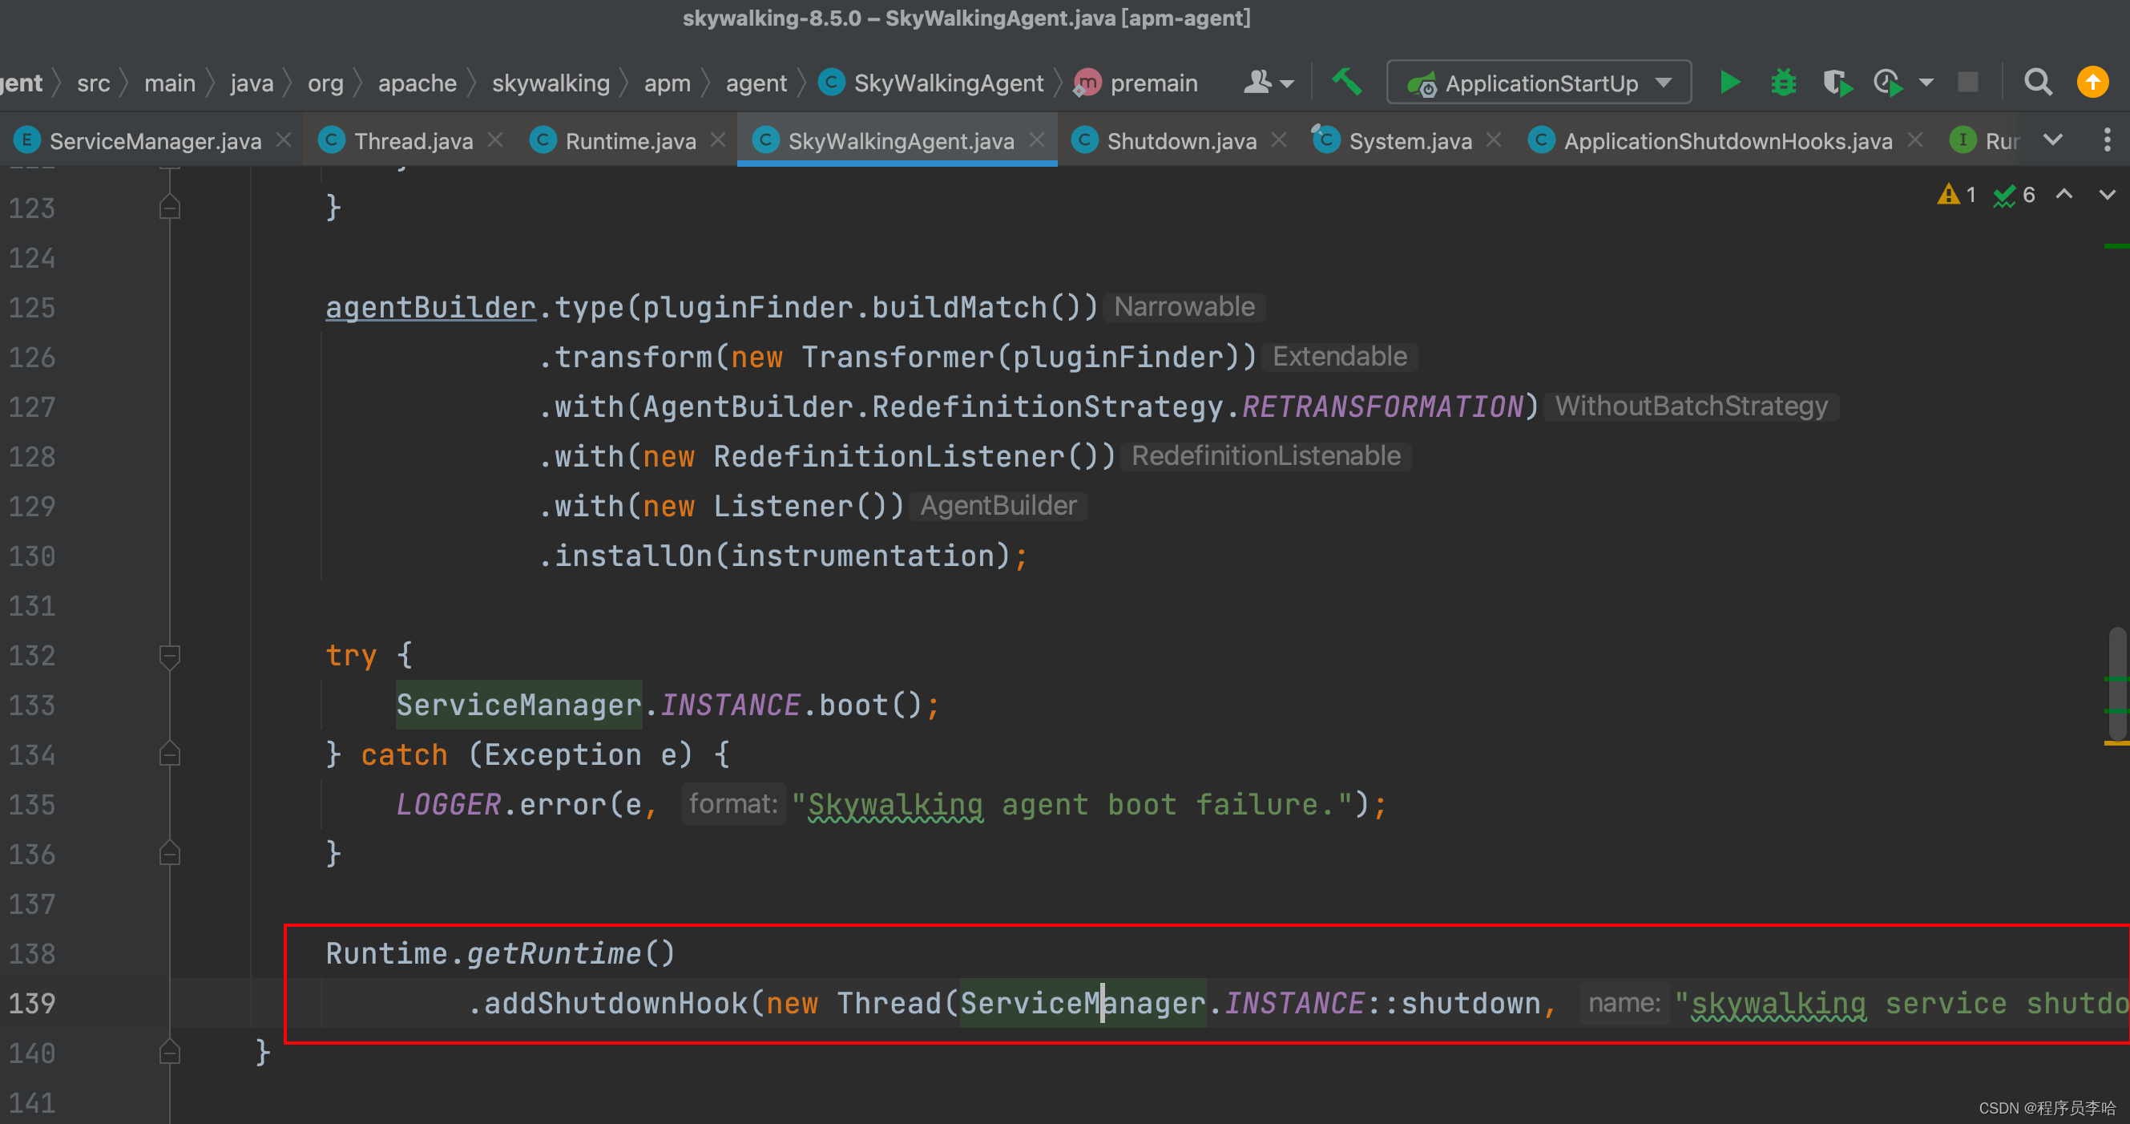Screen dimensions: 2130x1124
Task: Open Search Everywhere magnifier icon
Action: coord(2037,83)
